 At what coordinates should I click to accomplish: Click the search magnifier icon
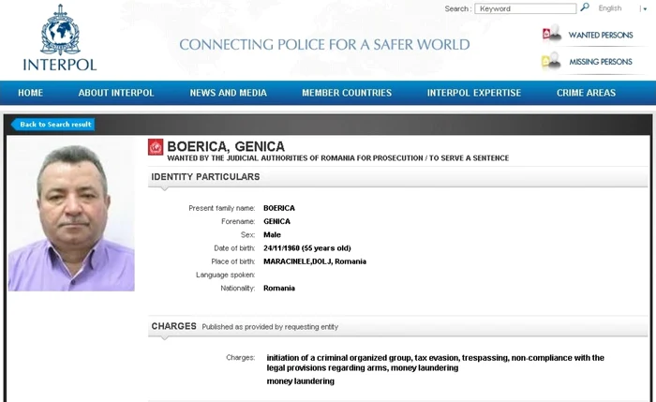585,7
